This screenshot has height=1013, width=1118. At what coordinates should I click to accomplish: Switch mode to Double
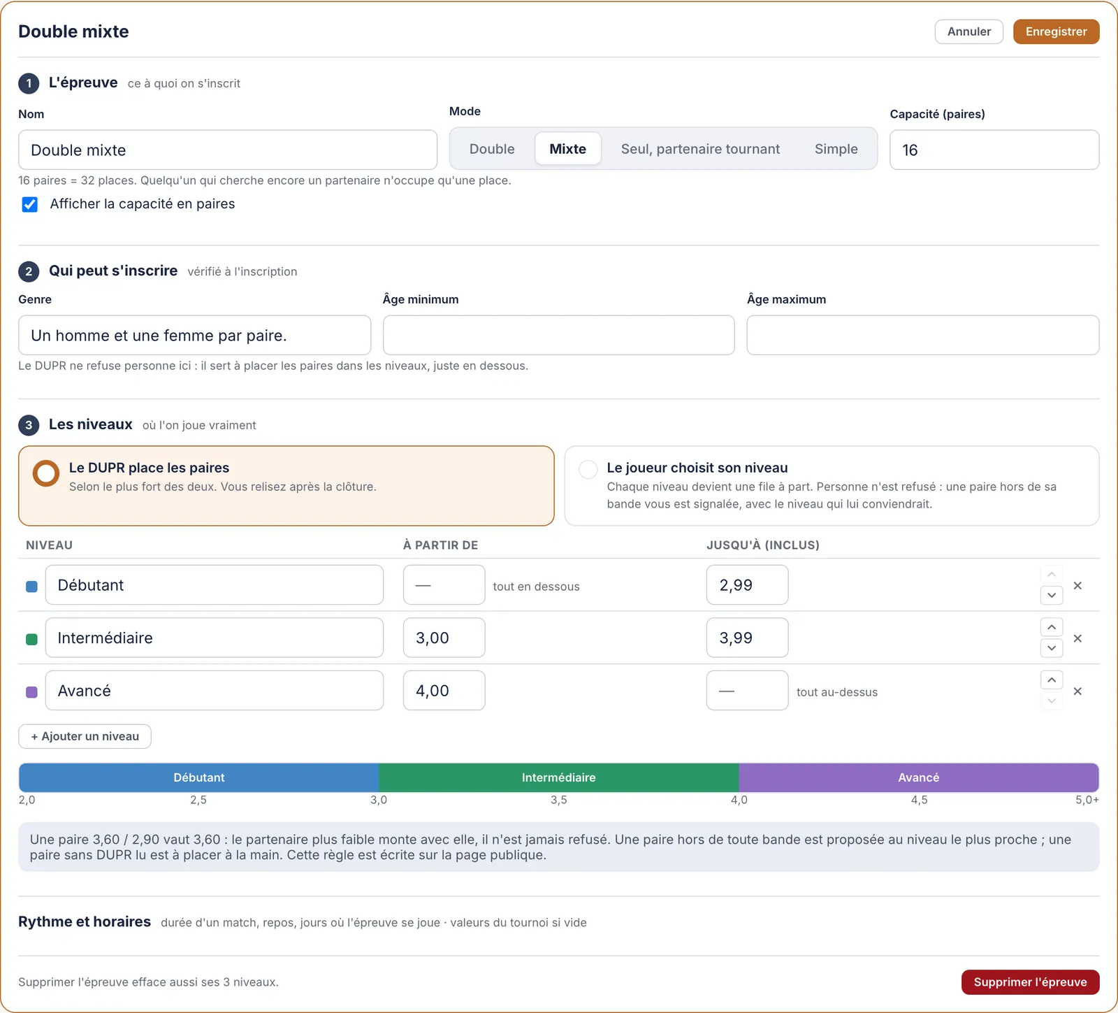(492, 149)
